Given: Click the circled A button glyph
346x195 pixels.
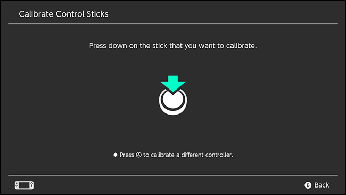Looking at the screenshot, I should 138,155.
